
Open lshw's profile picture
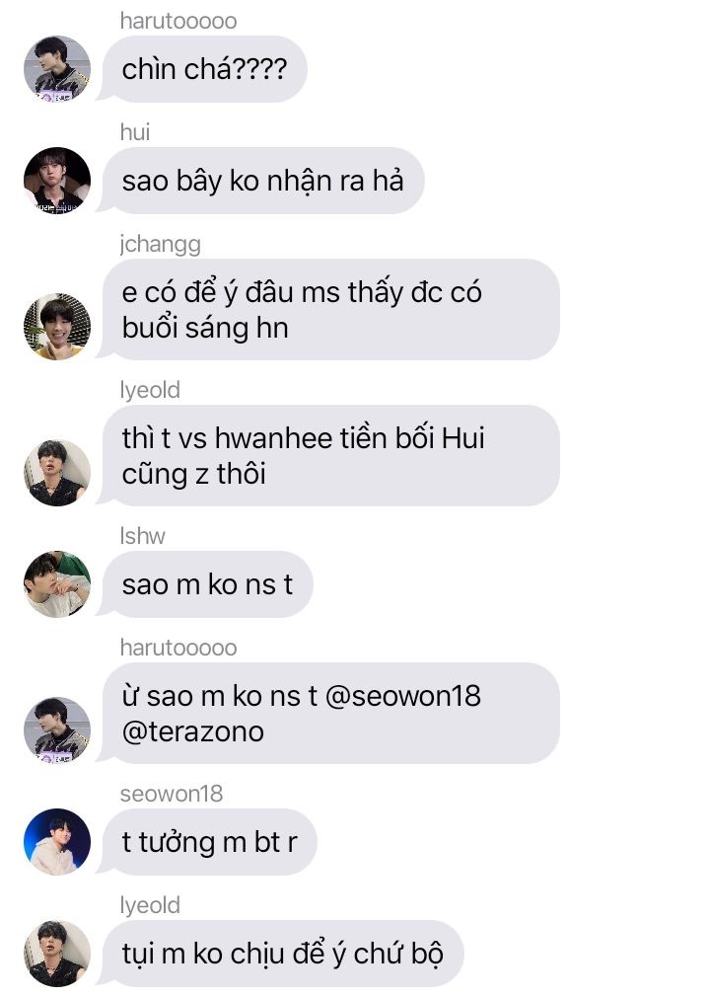pyautogui.click(x=57, y=584)
